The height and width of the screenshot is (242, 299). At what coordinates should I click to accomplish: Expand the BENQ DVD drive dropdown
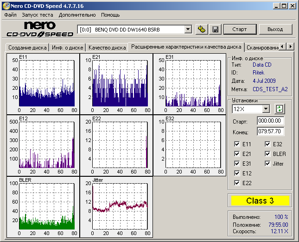(x=188, y=29)
